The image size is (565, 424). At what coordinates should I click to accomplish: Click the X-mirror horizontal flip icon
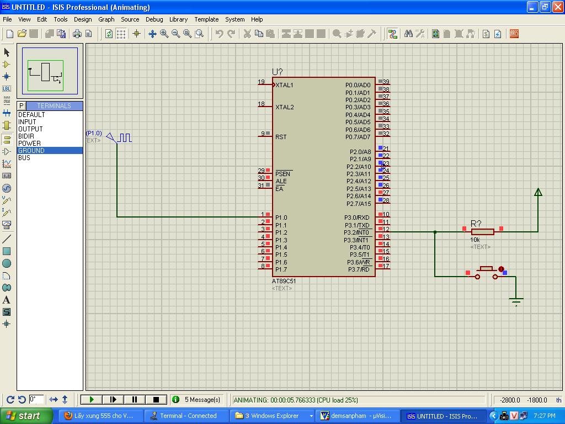point(54,400)
